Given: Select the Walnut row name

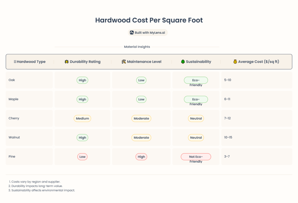Looking at the screenshot, I should point(14,137).
